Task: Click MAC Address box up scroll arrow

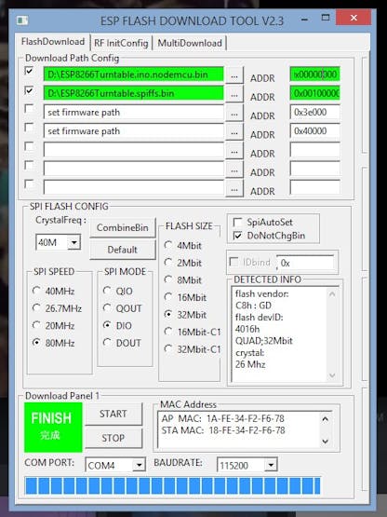Action: [x=325, y=419]
